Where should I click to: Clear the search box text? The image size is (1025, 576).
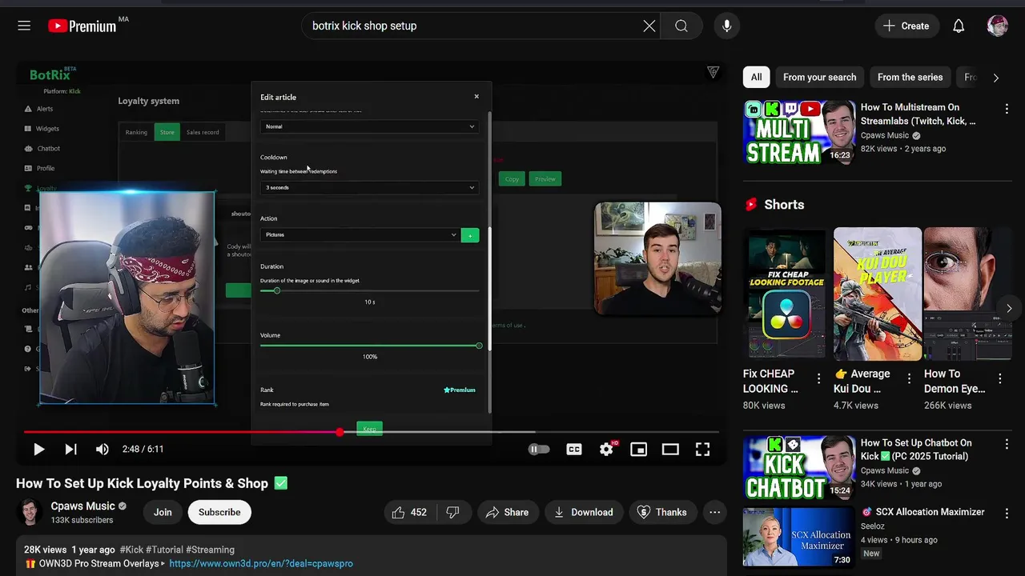[x=649, y=26]
